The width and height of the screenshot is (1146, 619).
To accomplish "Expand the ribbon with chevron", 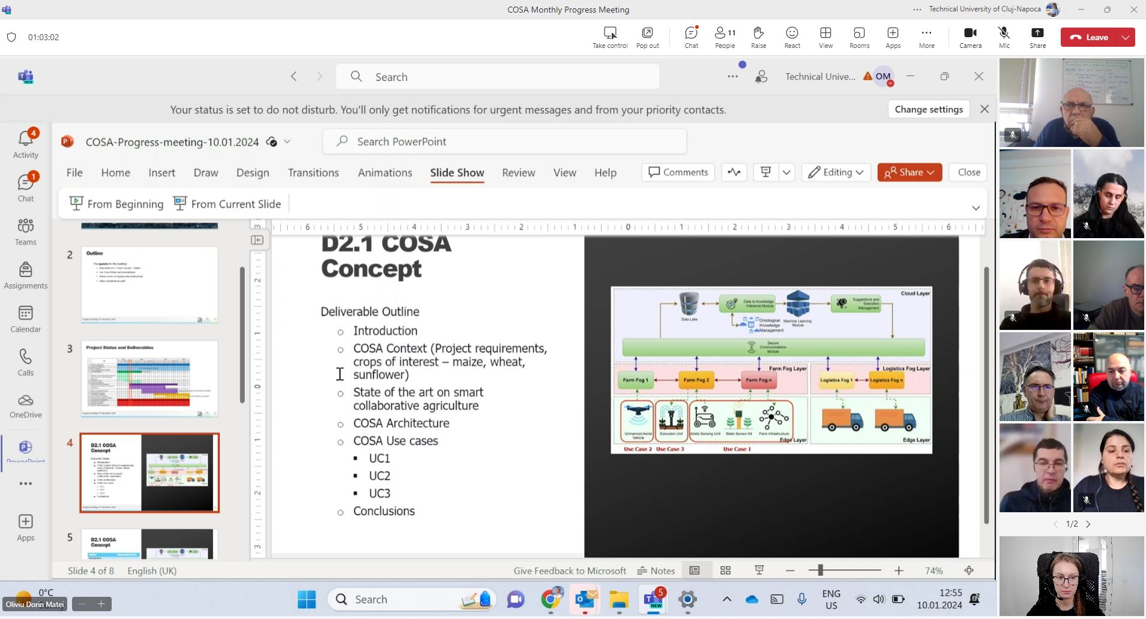I will pyautogui.click(x=976, y=208).
